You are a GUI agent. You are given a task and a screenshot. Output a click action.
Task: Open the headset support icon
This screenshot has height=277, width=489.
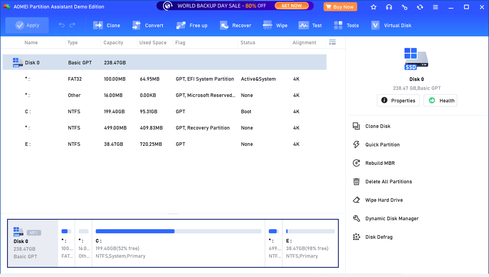(x=389, y=7)
